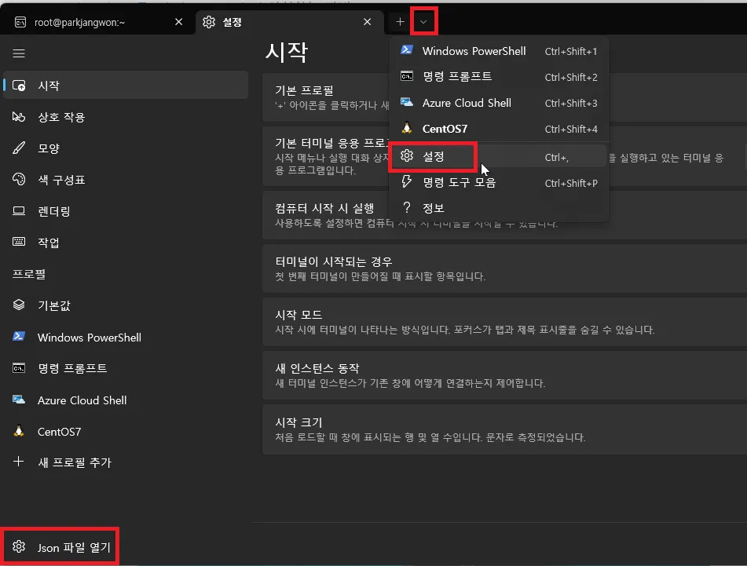747x566 pixels.
Task: Click Json 파일 열기 button
Action: click(60, 547)
